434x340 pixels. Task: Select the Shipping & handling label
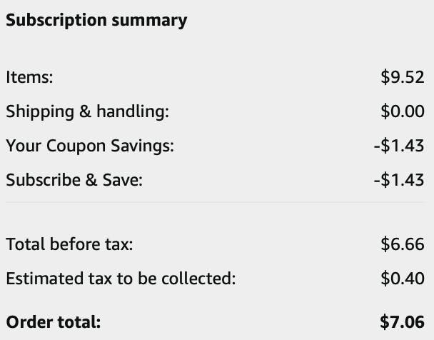(x=88, y=111)
